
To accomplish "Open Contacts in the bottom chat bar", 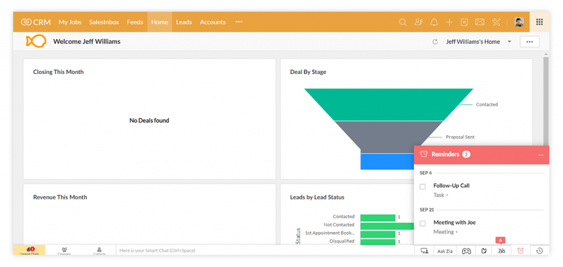I will coord(99,251).
